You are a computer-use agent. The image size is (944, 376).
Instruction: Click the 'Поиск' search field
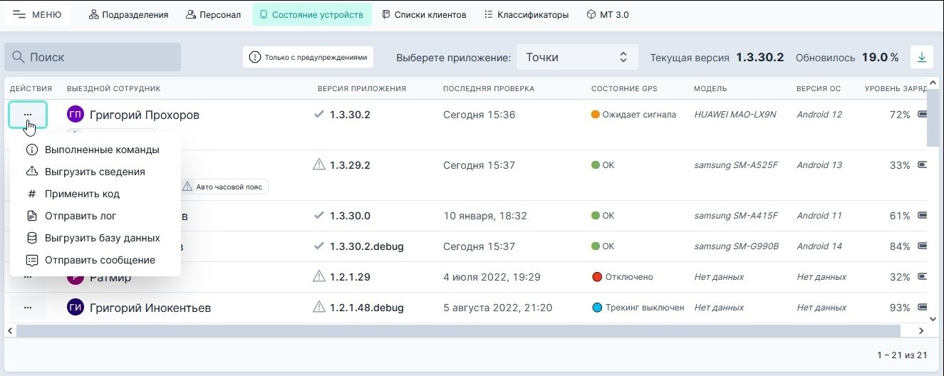pyautogui.click(x=93, y=58)
